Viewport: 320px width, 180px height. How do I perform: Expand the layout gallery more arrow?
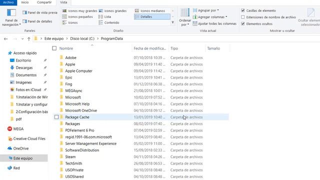point(173,22)
